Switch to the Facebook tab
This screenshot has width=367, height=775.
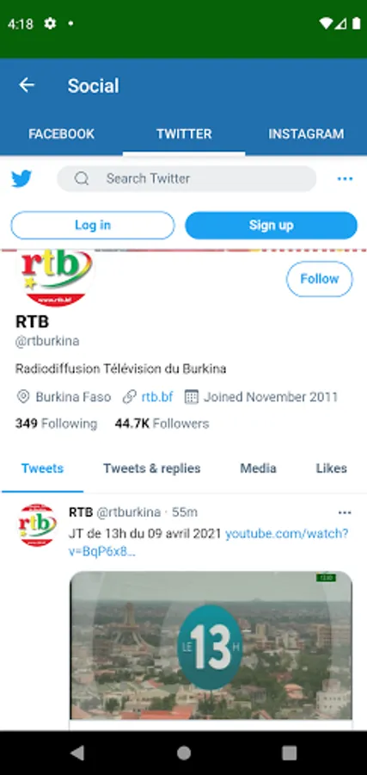[61, 134]
